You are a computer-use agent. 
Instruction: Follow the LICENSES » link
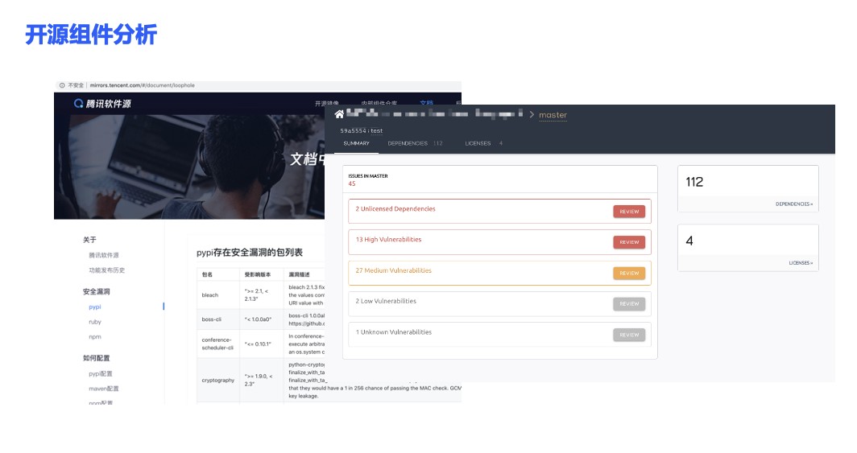[801, 263]
